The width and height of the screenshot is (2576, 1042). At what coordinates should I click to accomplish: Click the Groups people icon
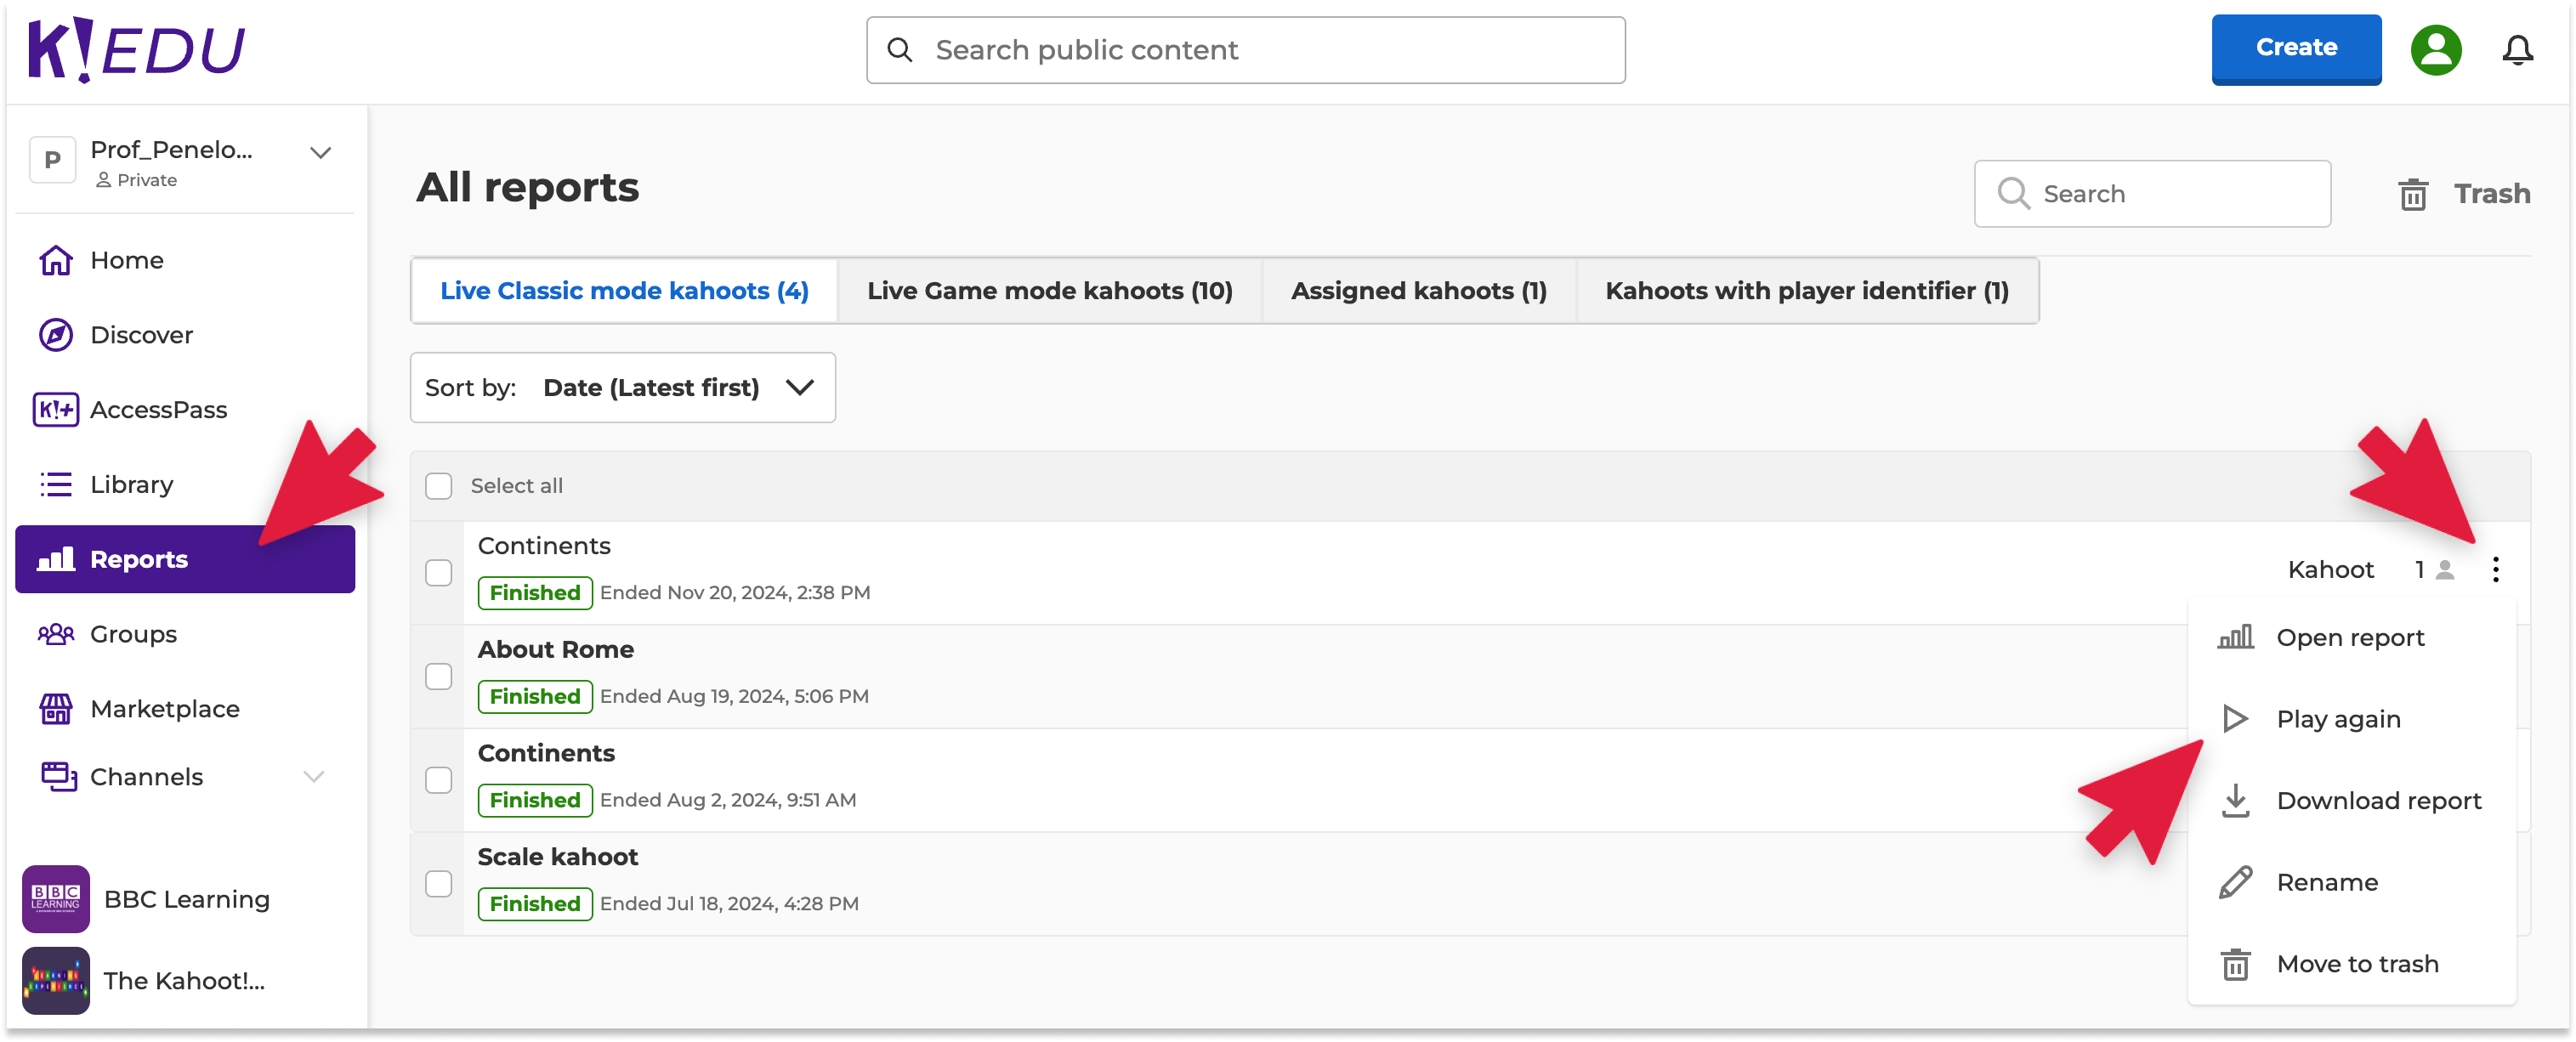(x=56, y=634)
